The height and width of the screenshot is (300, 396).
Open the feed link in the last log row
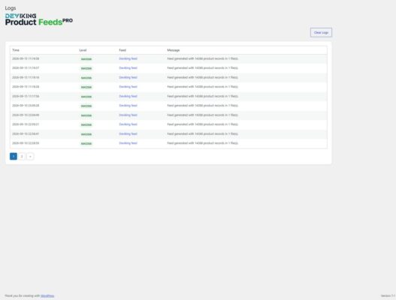pyautogui.click(x=128, y=143)
